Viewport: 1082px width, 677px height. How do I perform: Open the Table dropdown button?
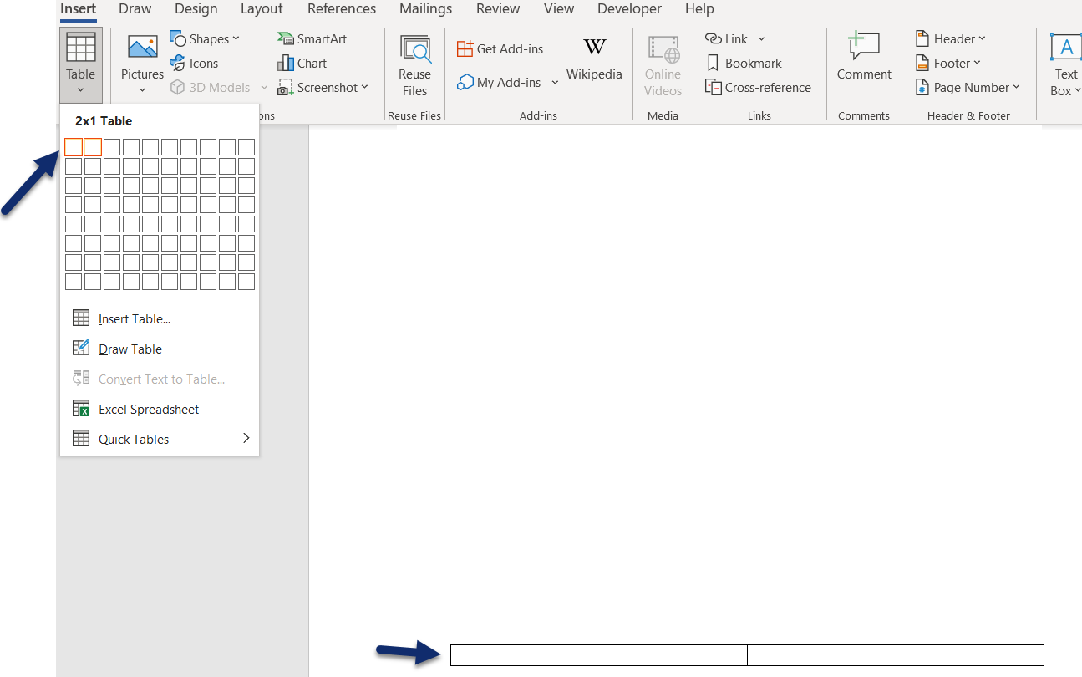pyautogui.click(x=81, y=64)
